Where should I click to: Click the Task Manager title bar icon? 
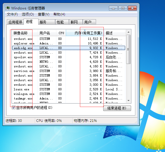tap(8, 8)
